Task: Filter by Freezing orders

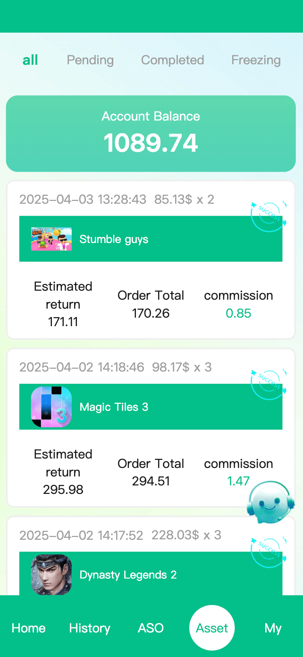Action: (x=256, y=60)
